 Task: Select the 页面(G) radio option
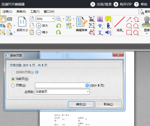[13, 85]
